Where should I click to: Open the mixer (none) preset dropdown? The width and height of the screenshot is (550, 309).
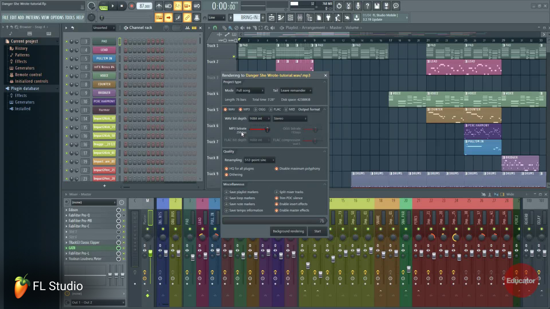click(94, 202)
